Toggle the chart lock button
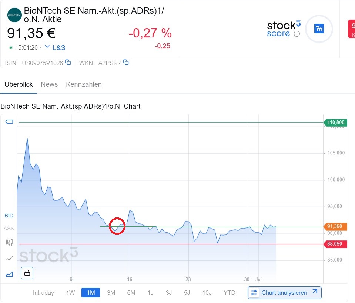This screenshot has width=355, height=303. [x=27, y=273]
